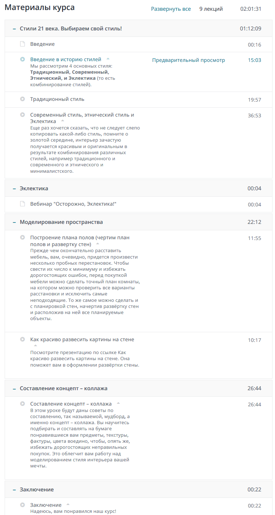The height and width of the screenshot is (515, 275).
Task: Click the play icon for "Построение плана полов"
Action: point(22,237)
